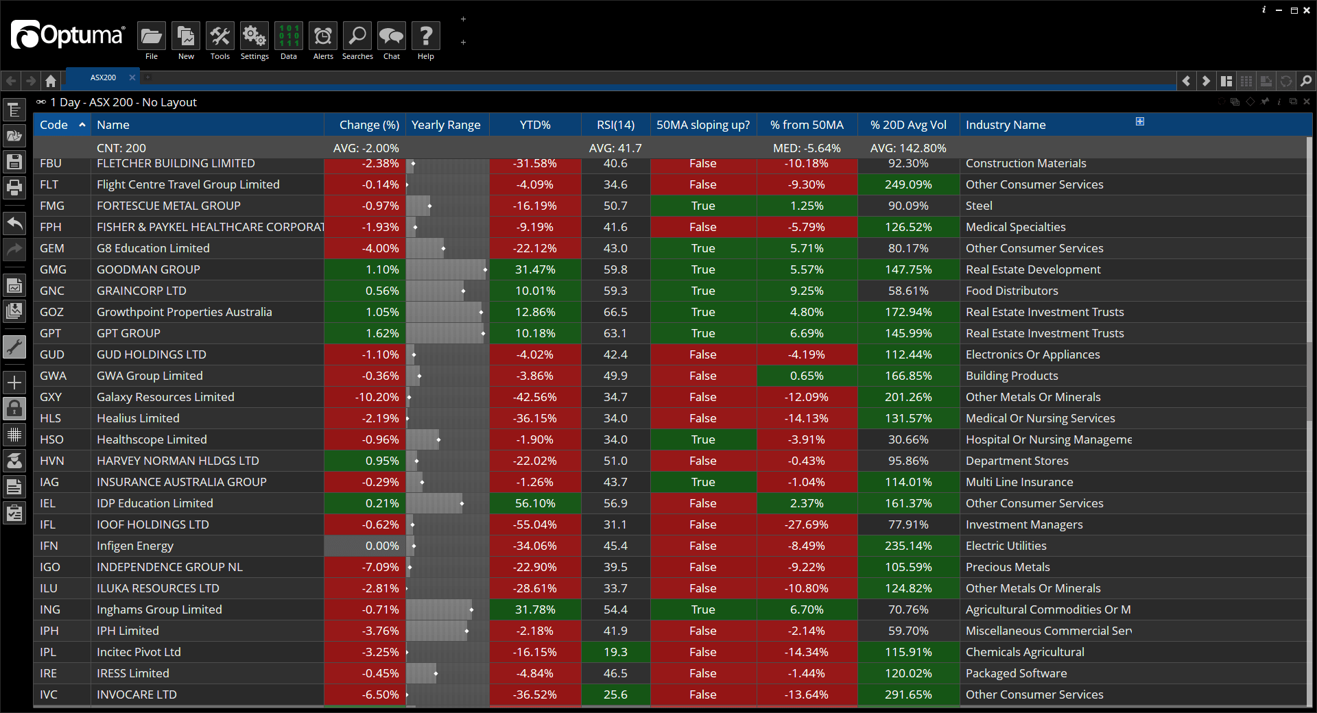Click the save chart image icon

click(x=14, y=285)
